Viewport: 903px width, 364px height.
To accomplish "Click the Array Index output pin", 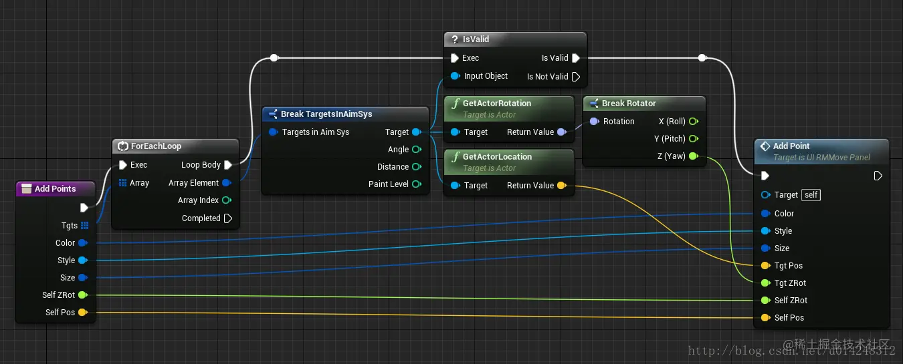I will coord(227,200).
